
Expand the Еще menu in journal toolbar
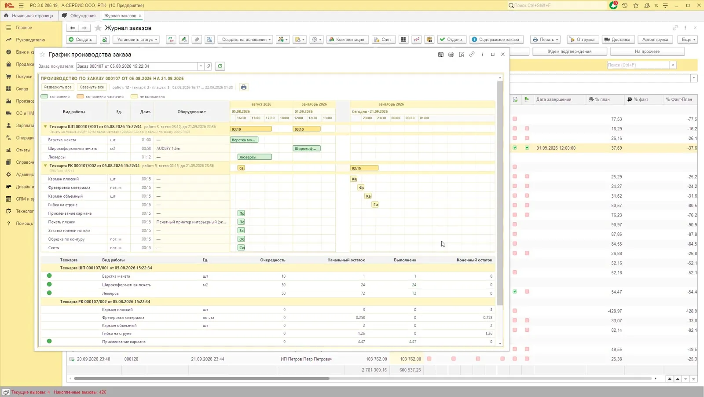tap(689, 39)
